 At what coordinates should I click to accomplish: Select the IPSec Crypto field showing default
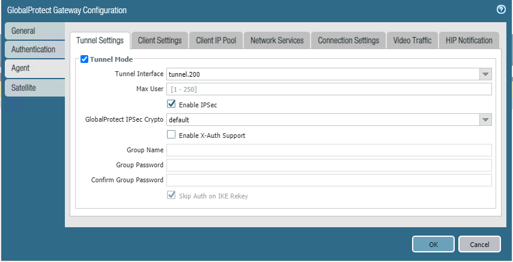[323, 119]
